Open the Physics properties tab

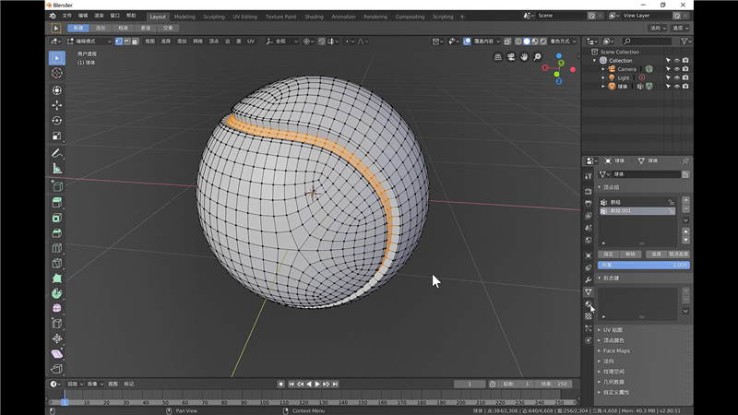coord(589,340)
